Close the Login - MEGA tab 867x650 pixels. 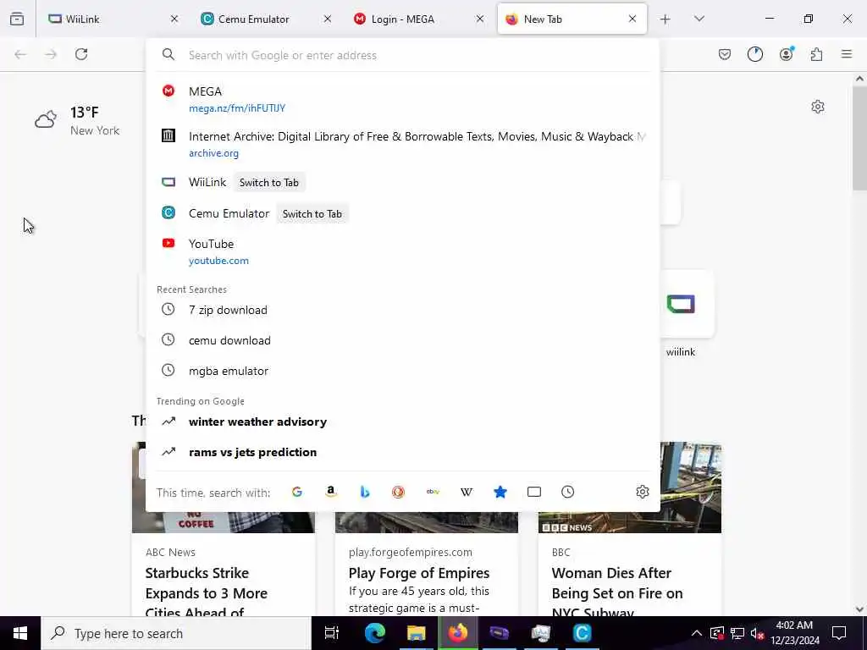coord(480,19)
